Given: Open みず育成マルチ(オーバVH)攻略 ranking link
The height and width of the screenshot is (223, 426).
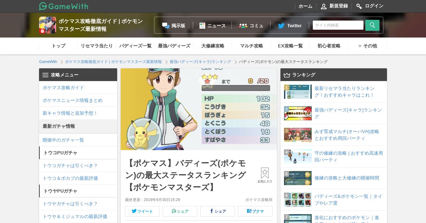Looking at the screenshot, I should (347, 135).
